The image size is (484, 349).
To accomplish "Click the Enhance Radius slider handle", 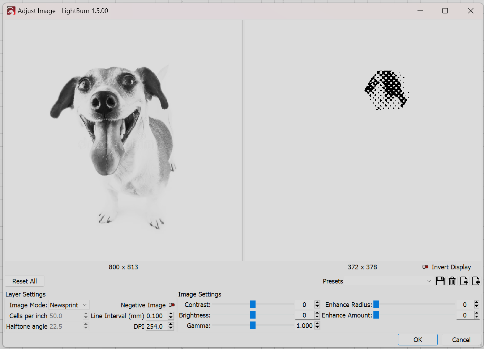I will click(376, 304).
